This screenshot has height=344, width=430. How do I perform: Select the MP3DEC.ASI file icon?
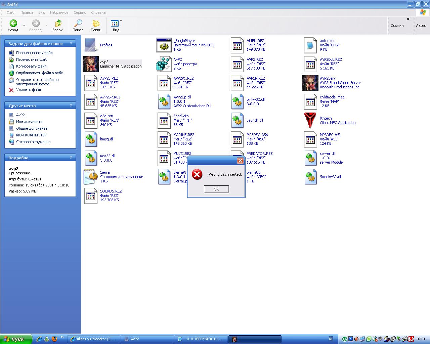310,139
